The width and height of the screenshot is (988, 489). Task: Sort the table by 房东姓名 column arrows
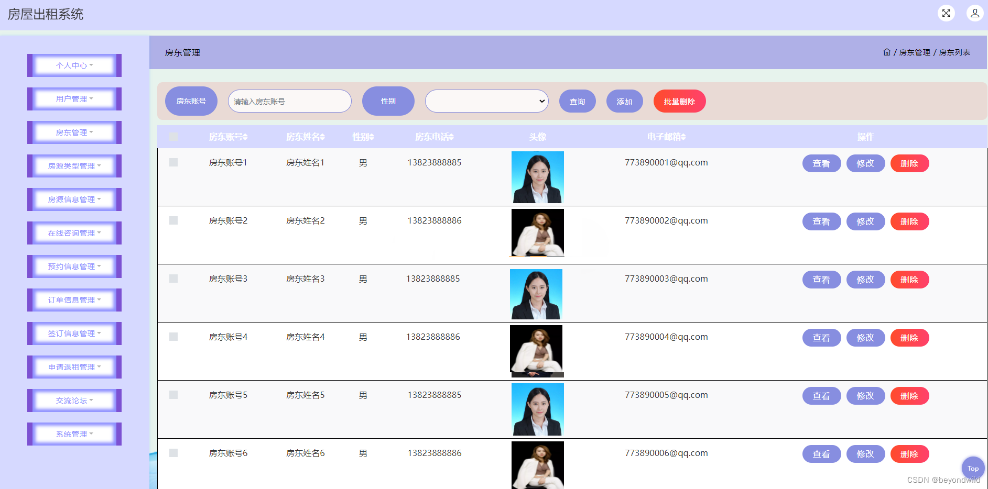(x=322, y=137)
